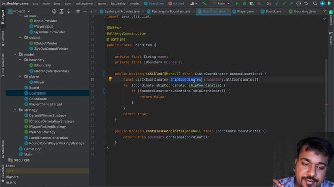The height and width of the screenshot is (187, 334).
Task: Start debugging with the bug icon
Action: (x=244, y=4)
